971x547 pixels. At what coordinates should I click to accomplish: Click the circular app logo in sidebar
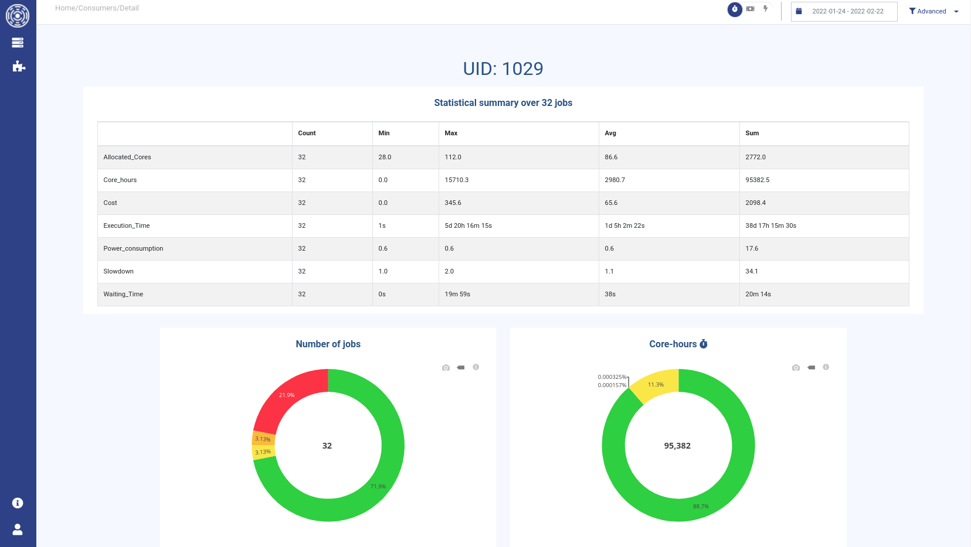click(x=18, y=16)
